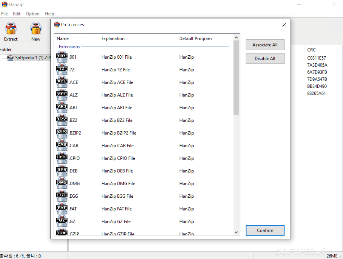
Task: Click the file count status bar text
Action: coord(21,256)
